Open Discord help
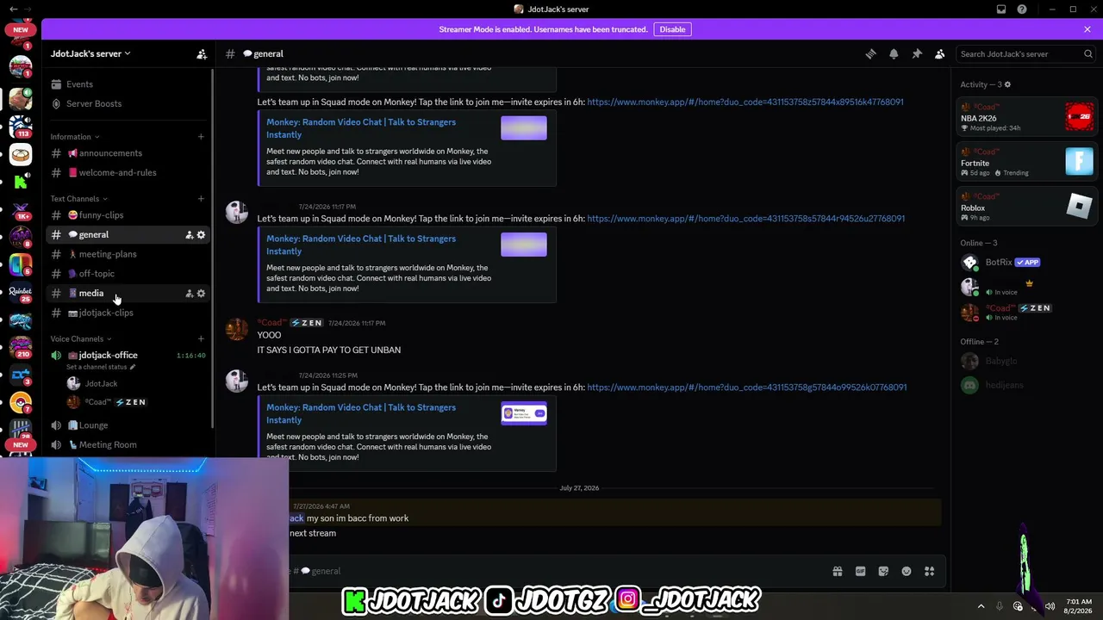 pos(1022,9)
